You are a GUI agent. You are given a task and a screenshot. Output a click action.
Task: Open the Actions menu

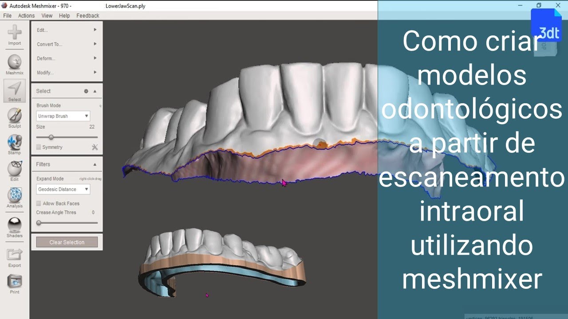(26, 16)
